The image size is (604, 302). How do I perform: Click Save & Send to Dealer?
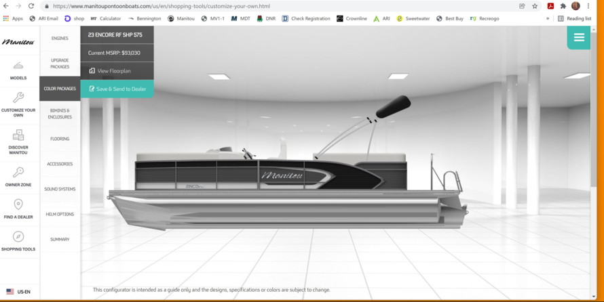pyautogui.click(x=117, y=89)
